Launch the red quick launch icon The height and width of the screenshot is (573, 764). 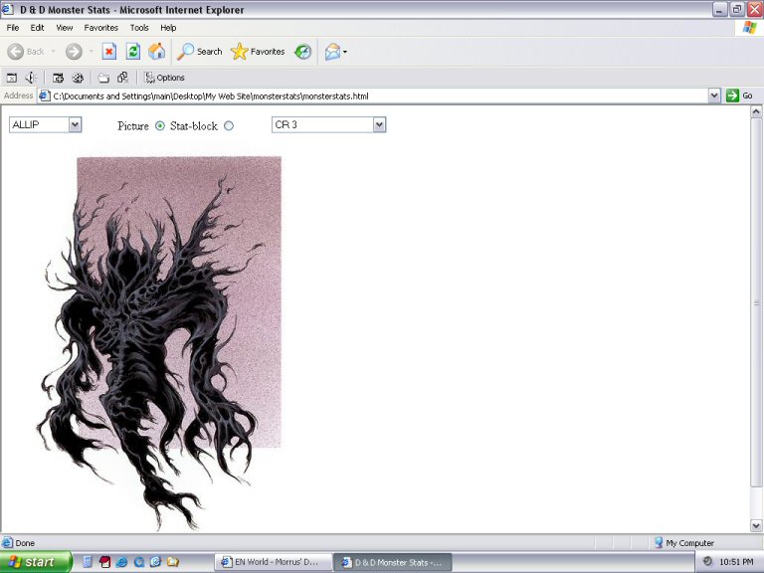(x=104, y=562)
